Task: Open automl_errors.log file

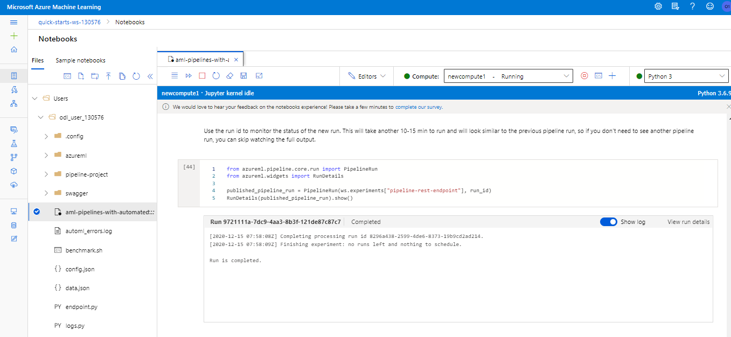Action: pos(89,231)
